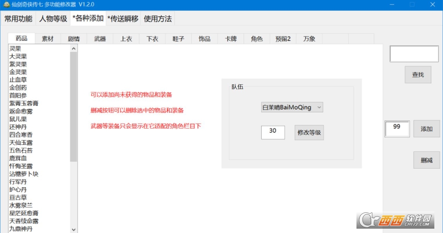Select 紫菁玉蓉膏 in the item list

click(x=24, y=103)
